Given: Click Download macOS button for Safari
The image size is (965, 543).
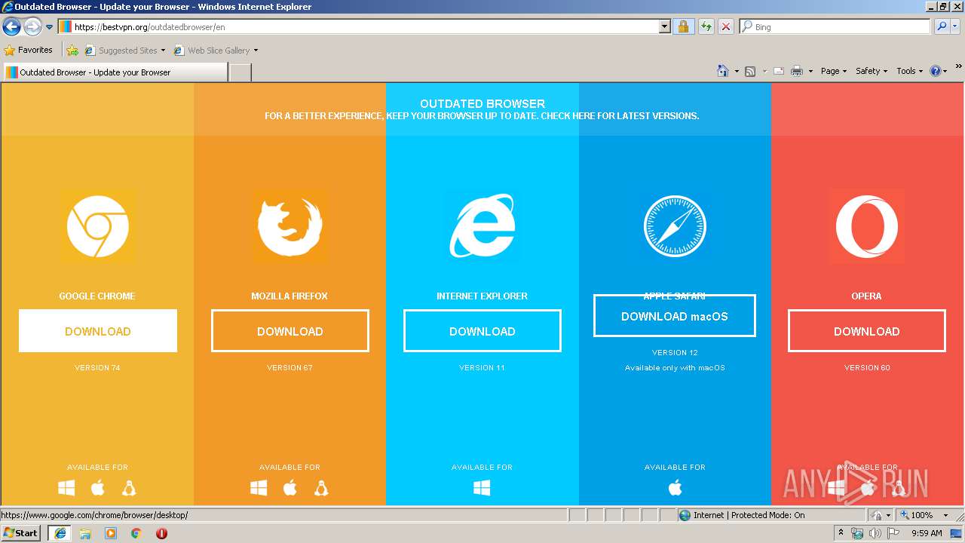Looking at the screenshot, I should 675,316.
